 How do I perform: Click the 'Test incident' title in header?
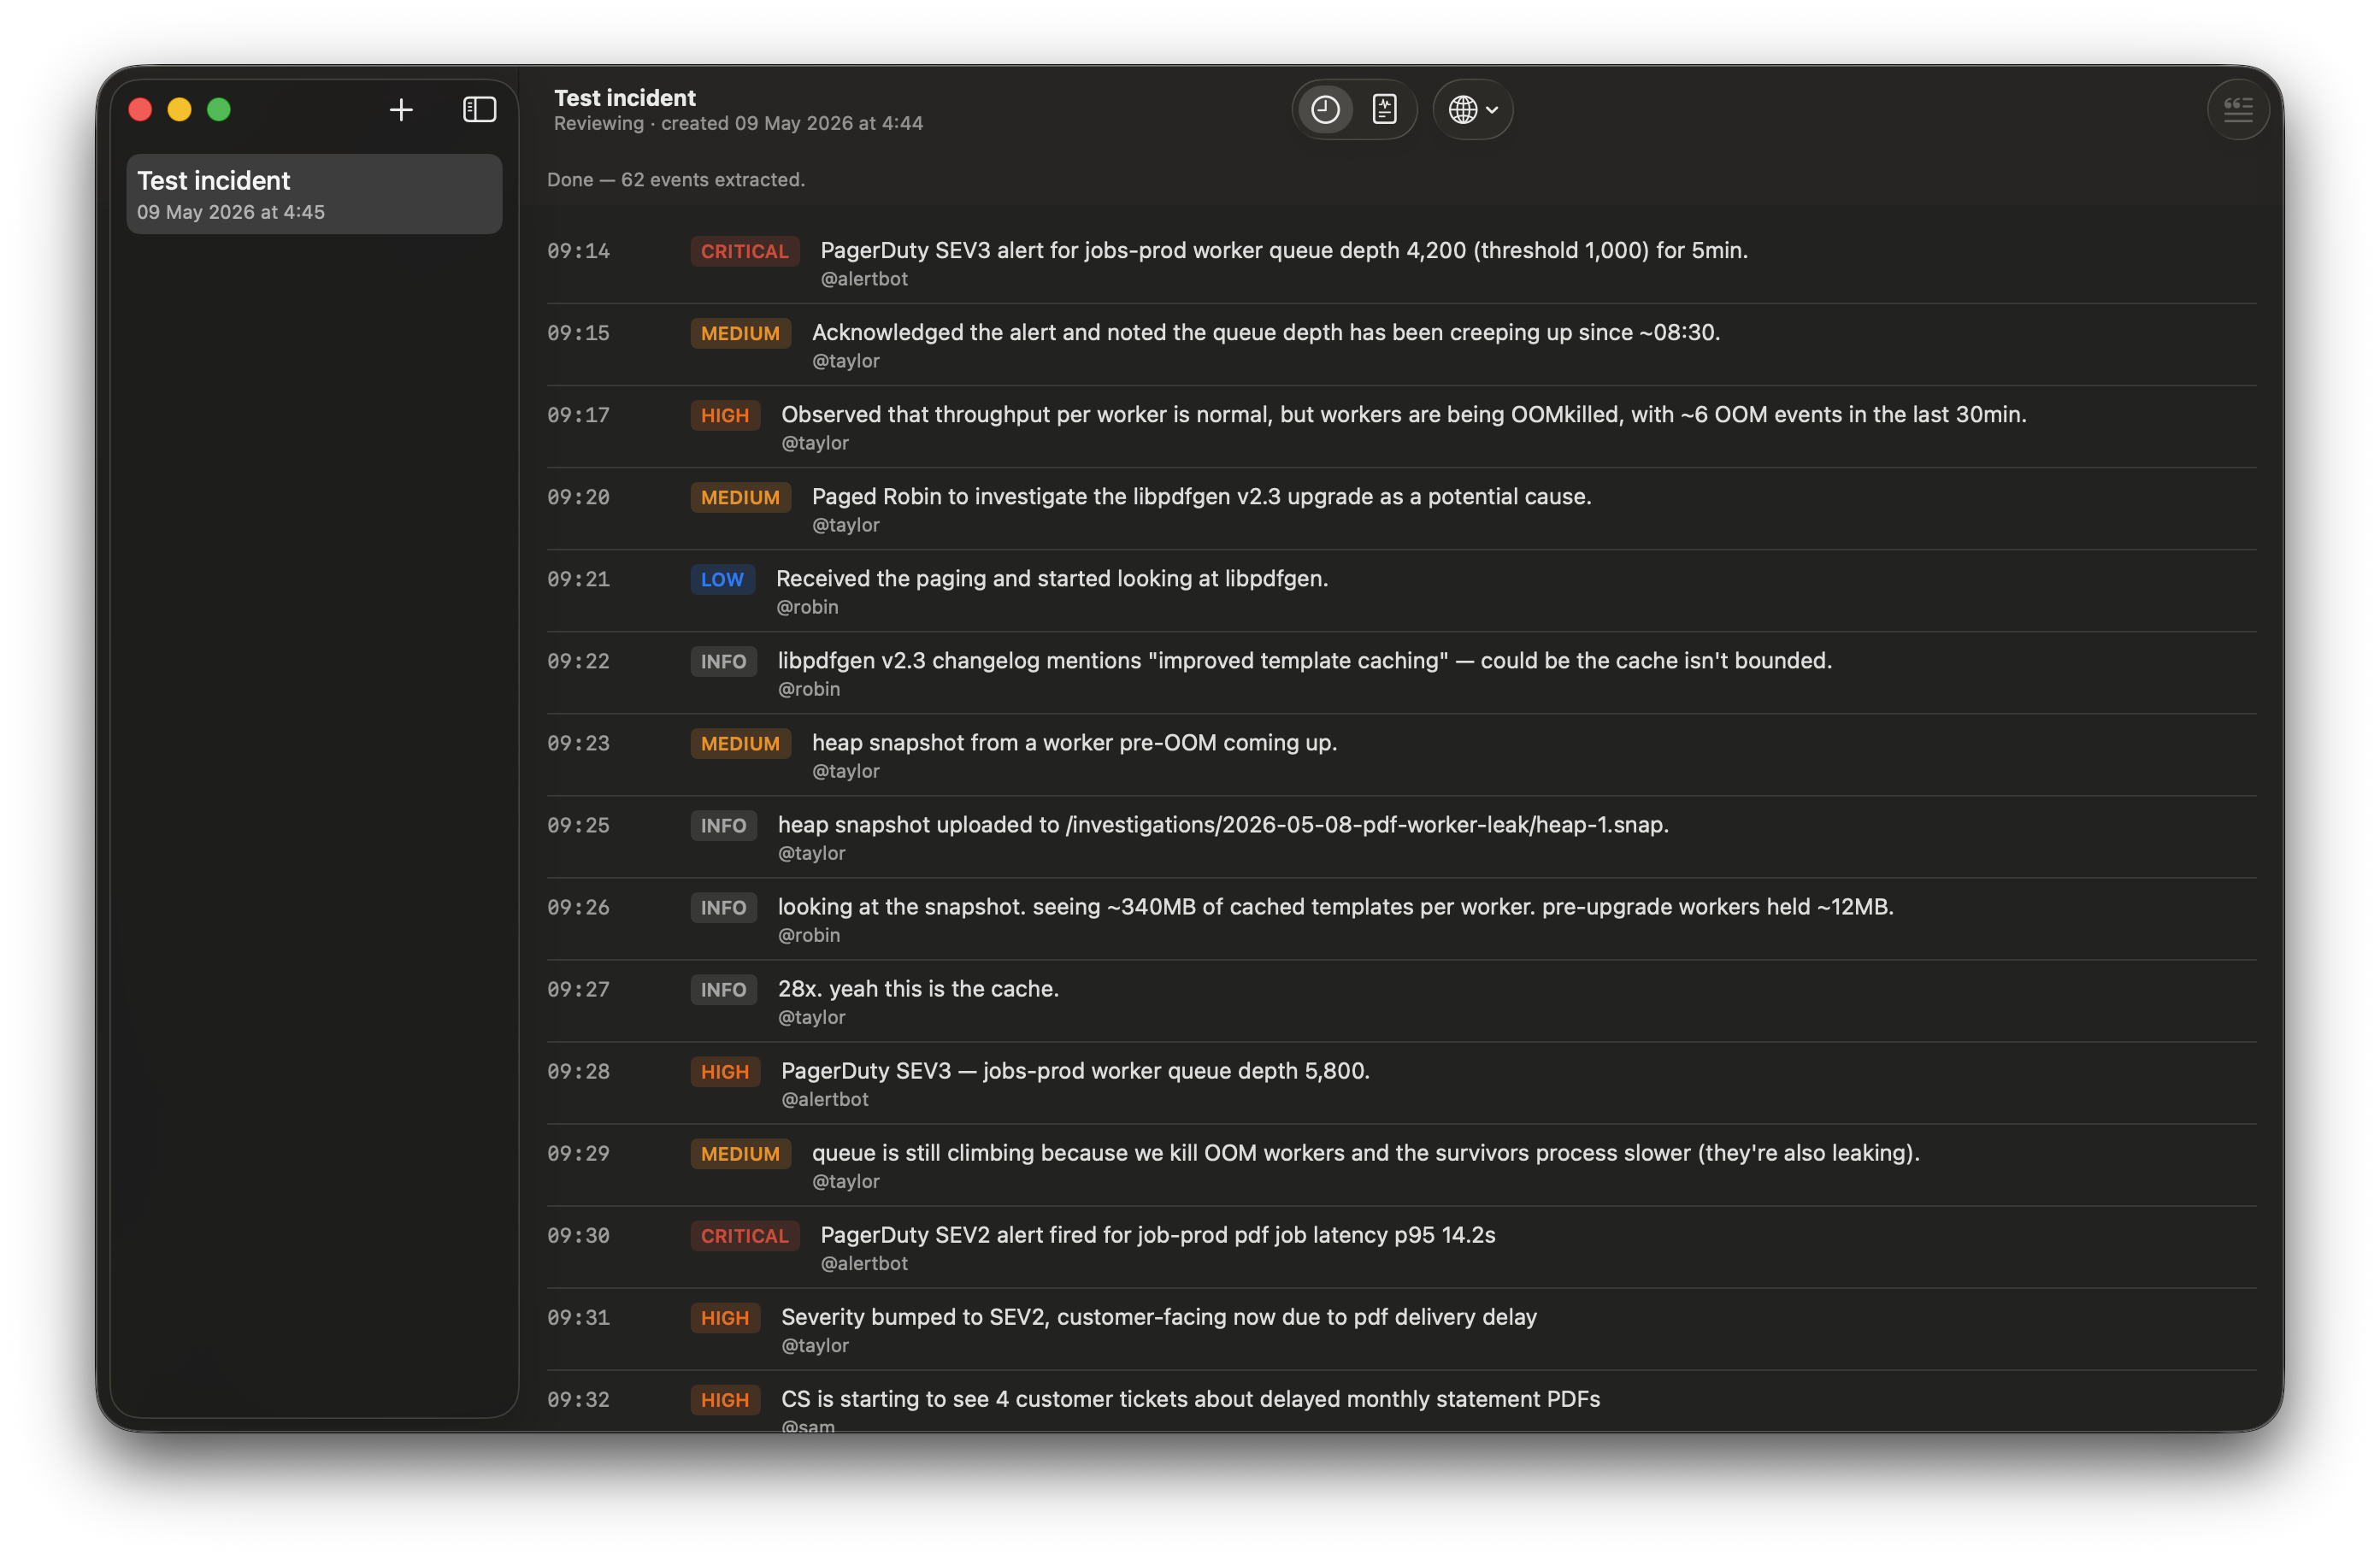click(625, 97)
